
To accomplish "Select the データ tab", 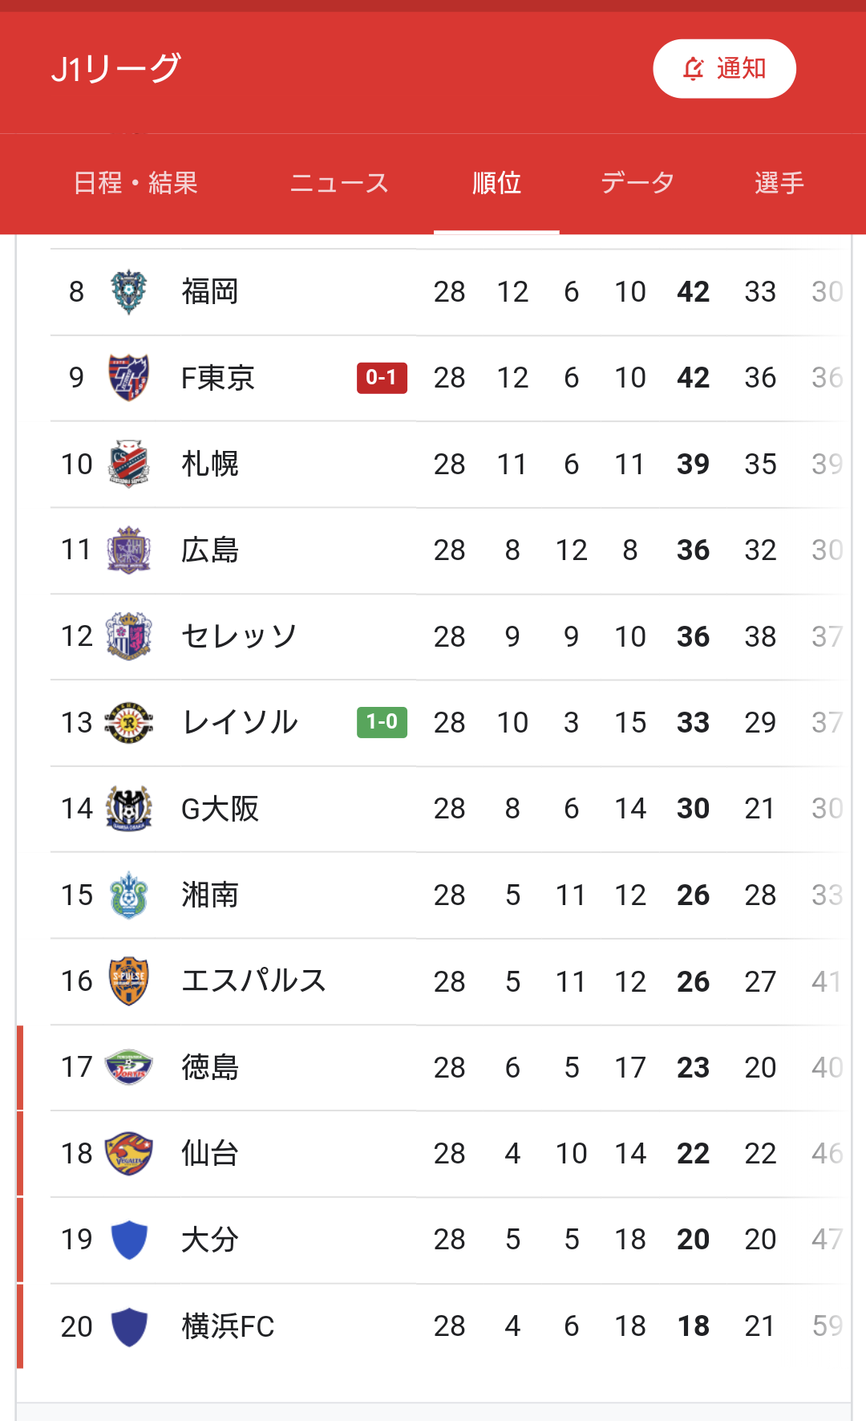I will 637,183.
